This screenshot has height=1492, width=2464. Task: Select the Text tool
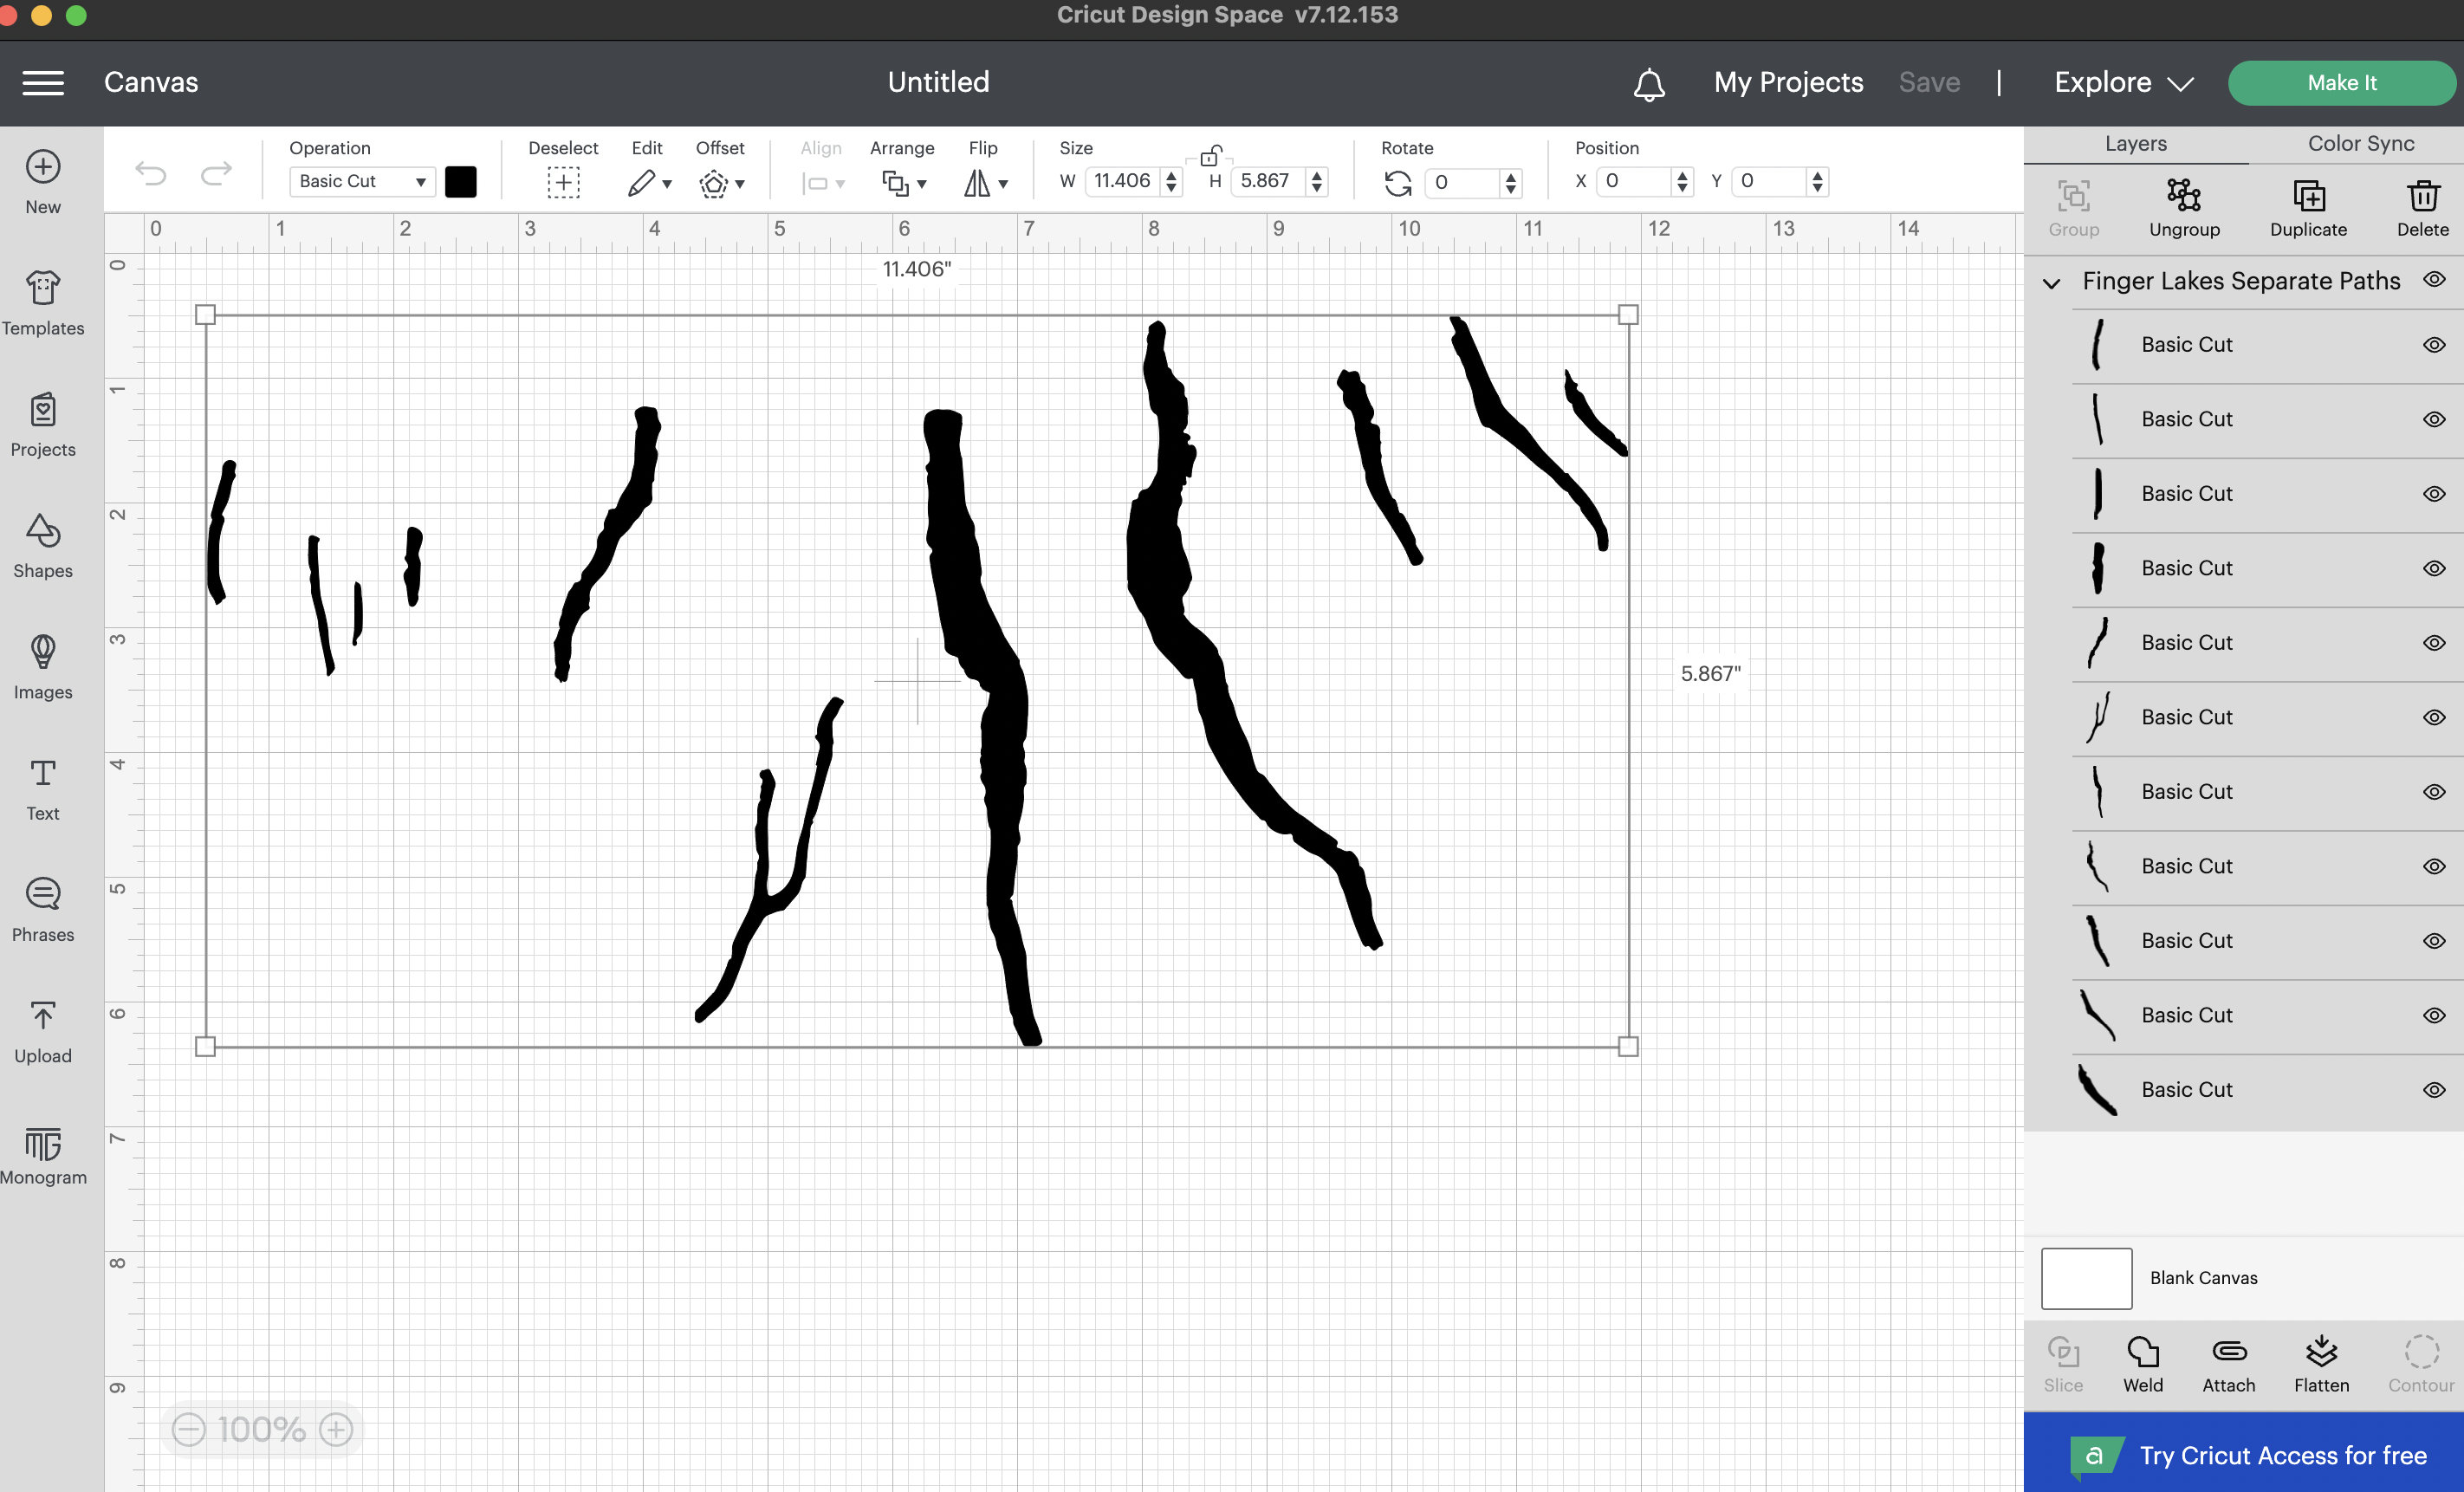click(43, 788)
